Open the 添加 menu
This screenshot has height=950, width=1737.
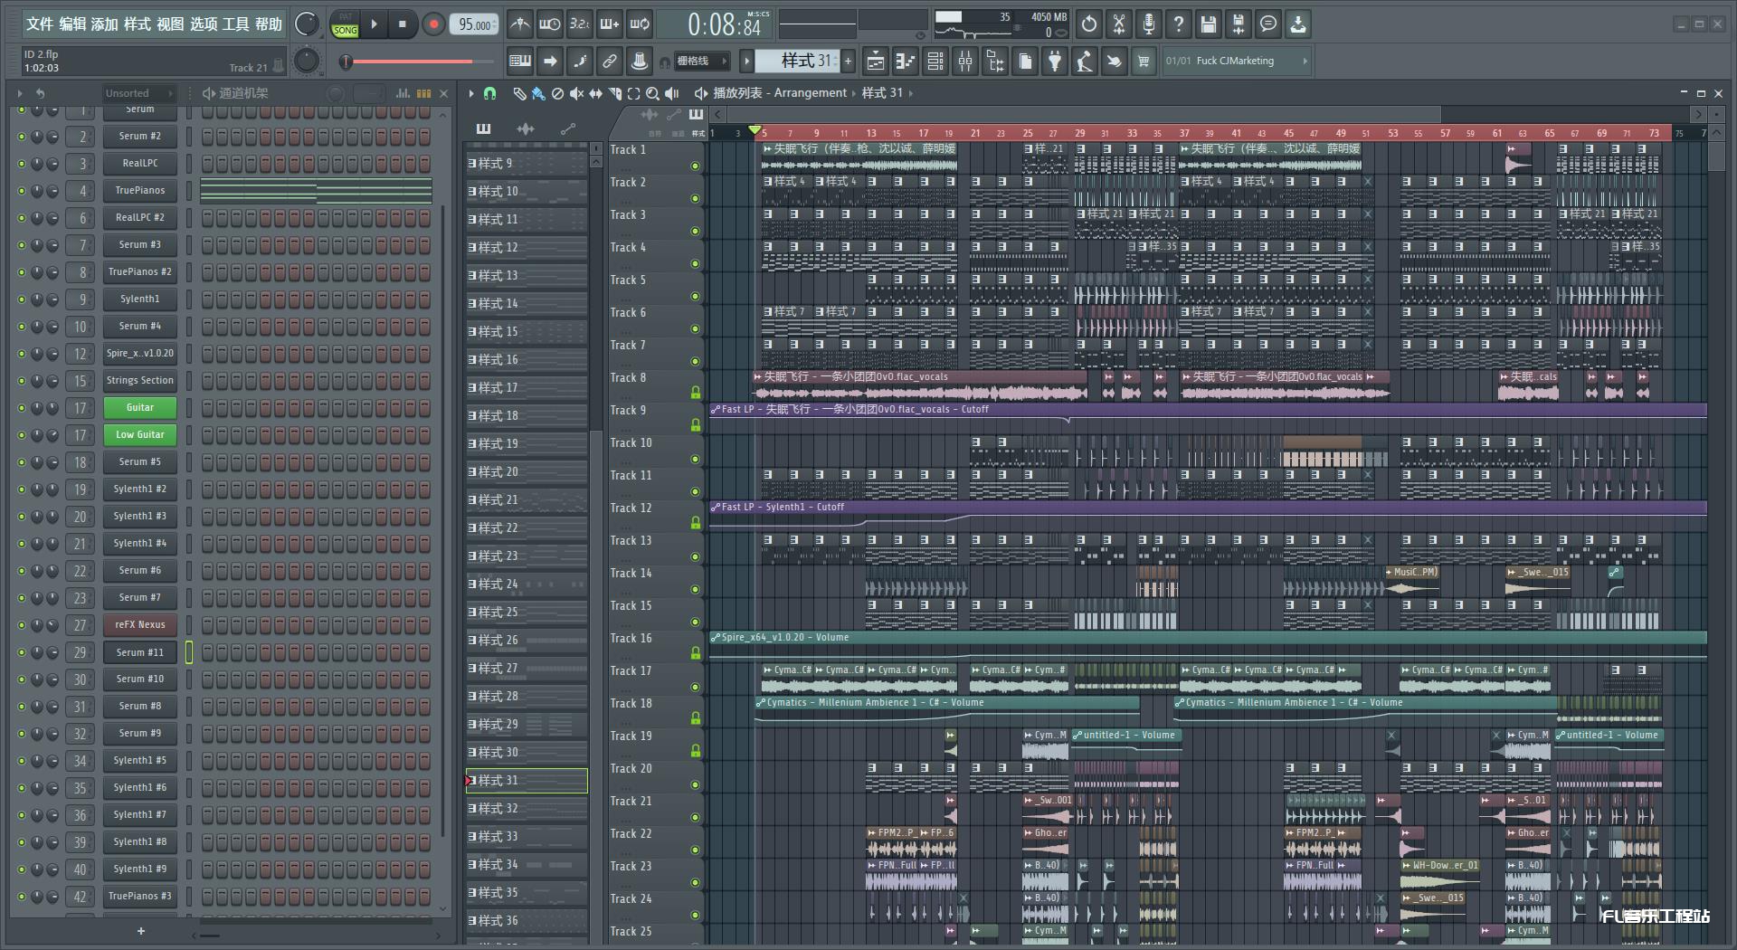coord(105,24)
